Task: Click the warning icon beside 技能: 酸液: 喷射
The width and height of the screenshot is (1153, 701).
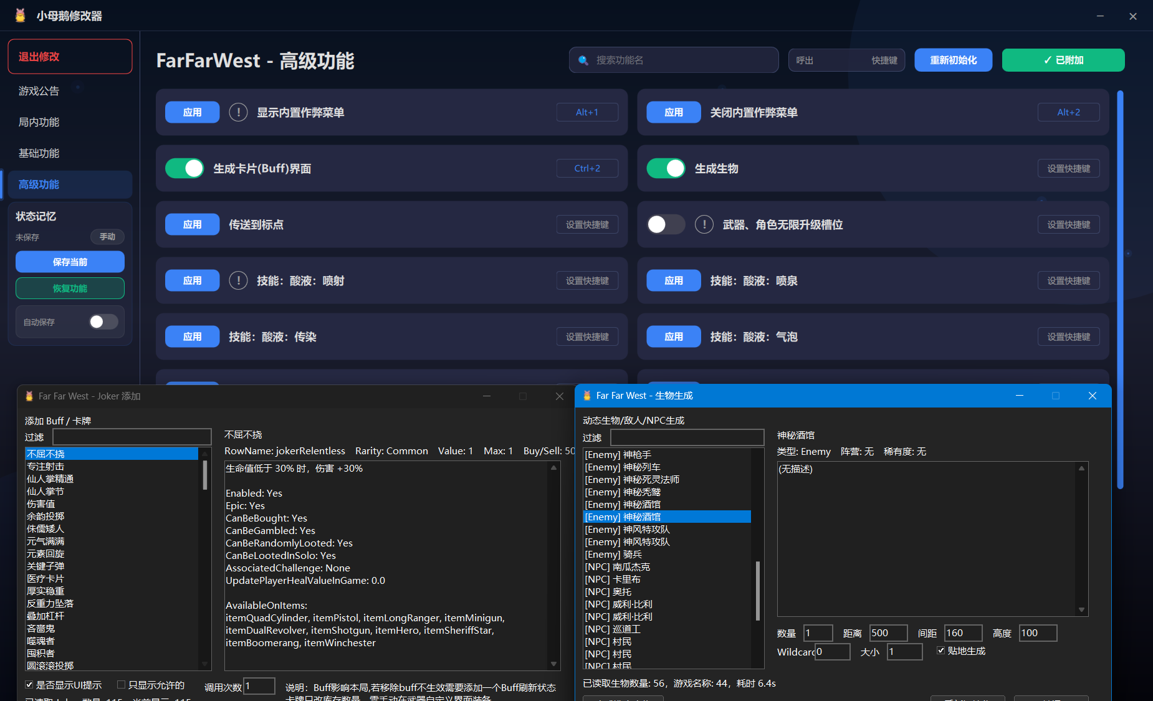Action: 238,280
